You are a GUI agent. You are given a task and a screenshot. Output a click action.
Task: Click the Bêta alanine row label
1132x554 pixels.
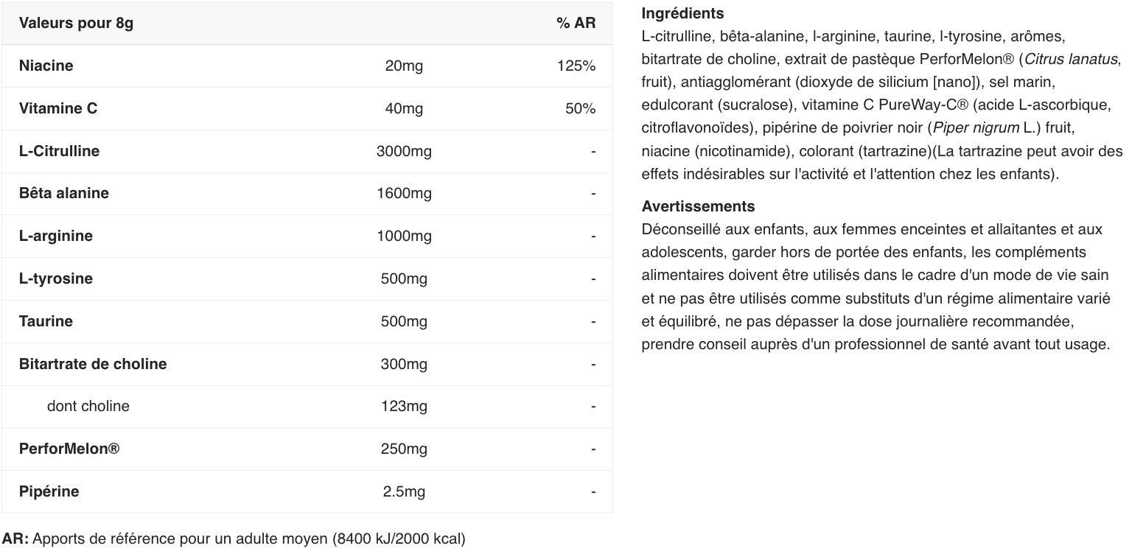point(64,193)
